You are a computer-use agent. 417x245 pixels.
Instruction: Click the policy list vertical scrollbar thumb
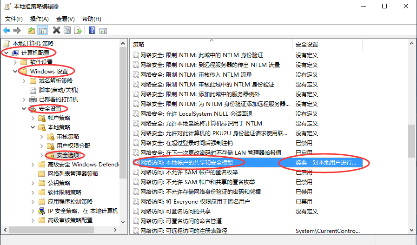pos(411,141)
